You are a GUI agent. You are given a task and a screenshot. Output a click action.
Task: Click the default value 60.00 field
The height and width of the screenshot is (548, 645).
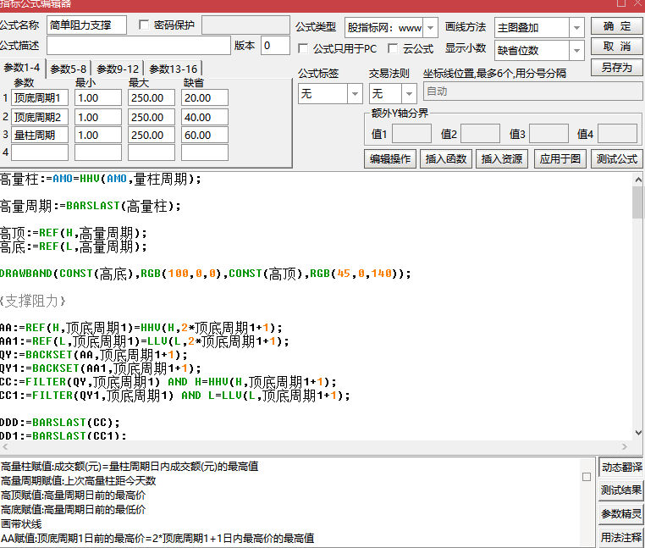click(x=205, y=135)
